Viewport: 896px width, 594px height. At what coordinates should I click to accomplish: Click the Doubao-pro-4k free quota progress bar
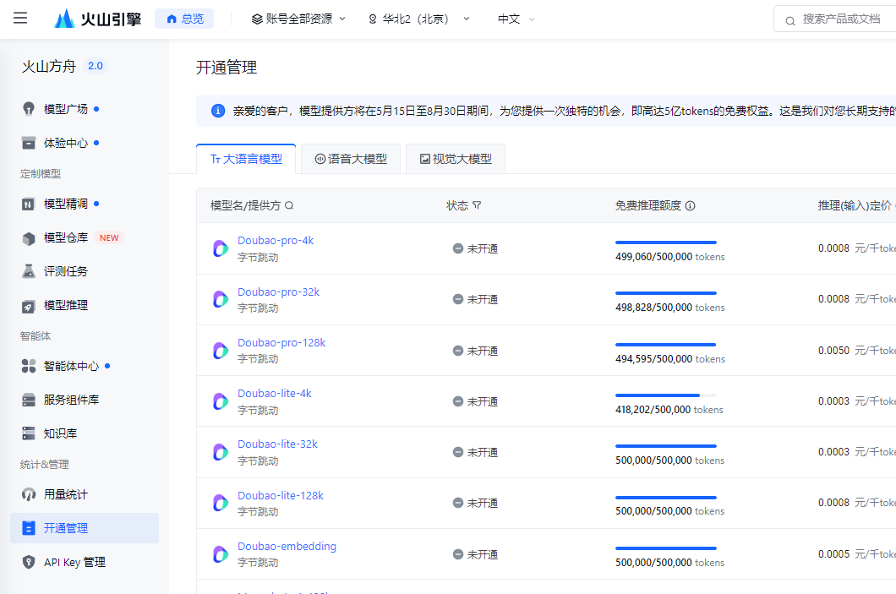666,243
